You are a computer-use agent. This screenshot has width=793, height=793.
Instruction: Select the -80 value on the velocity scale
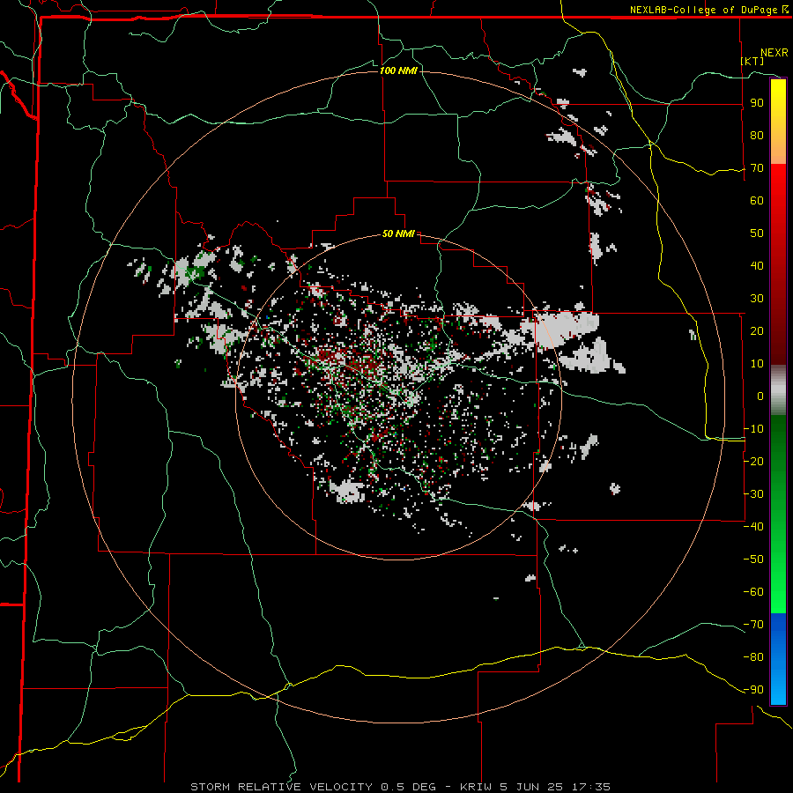tap(753, 657)
